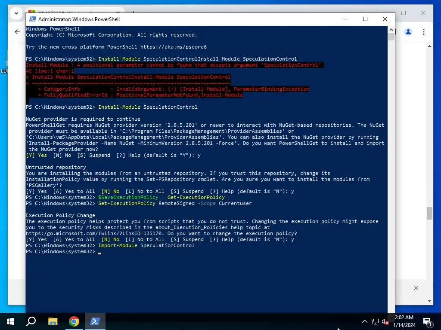Viewport: 441px width, 330px height.
Task: Click Chrome's back arrow button
Action: click(x=17, y=32)
